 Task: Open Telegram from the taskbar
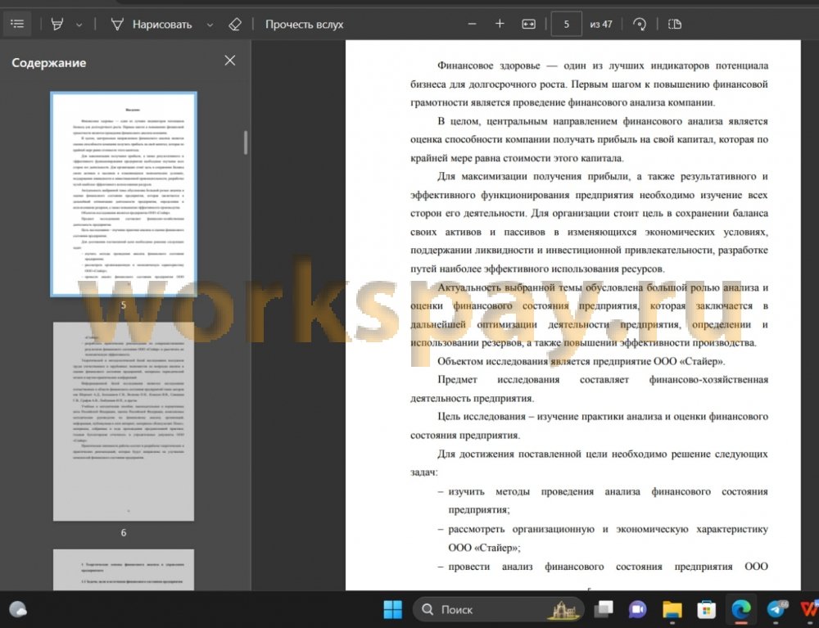pos(776,609)
